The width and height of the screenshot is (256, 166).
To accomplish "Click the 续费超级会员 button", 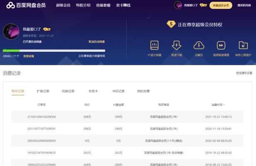I will (x=221, y=5).
